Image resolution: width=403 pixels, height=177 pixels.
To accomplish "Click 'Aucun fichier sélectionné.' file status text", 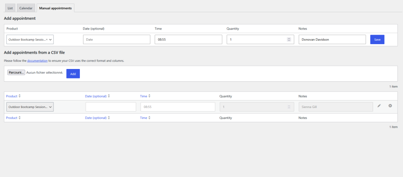I will 45,73.
